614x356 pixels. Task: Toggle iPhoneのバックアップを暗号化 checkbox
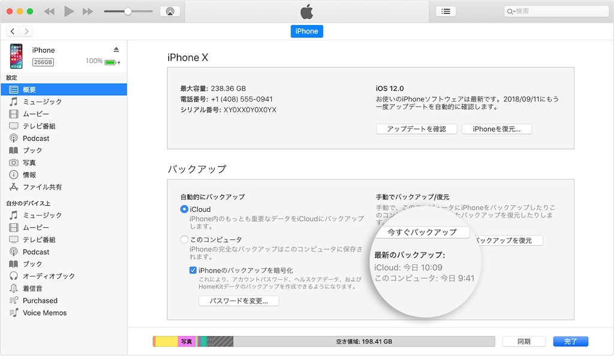pyautogui.click(x=192, y=270)
